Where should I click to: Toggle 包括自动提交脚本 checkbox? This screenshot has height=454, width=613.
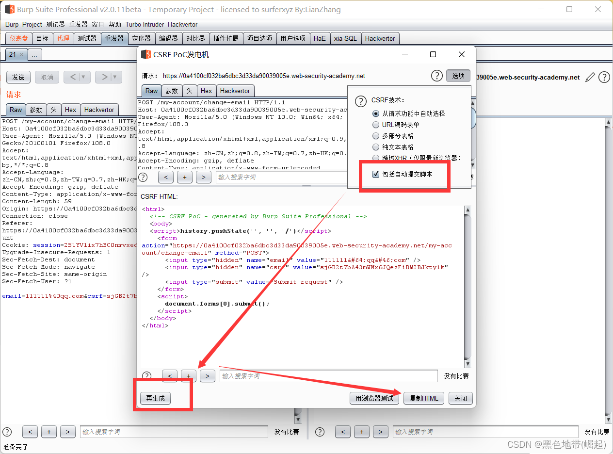click(x=375, y=174)
